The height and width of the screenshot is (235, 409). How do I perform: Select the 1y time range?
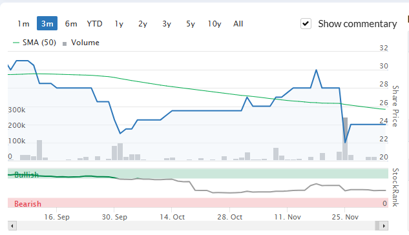coord(119,24)
